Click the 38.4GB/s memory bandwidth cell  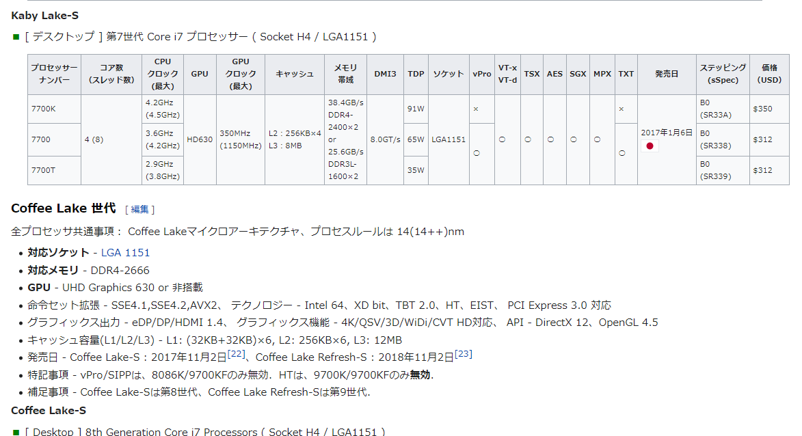[346, 139]
